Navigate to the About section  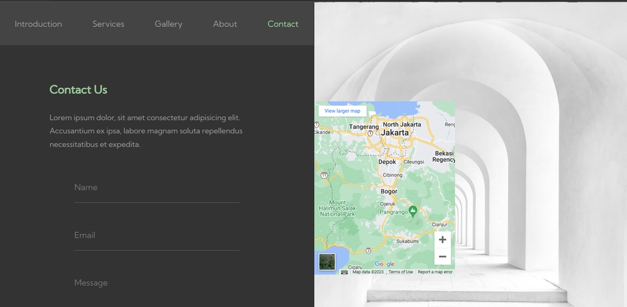pos(225,24)
